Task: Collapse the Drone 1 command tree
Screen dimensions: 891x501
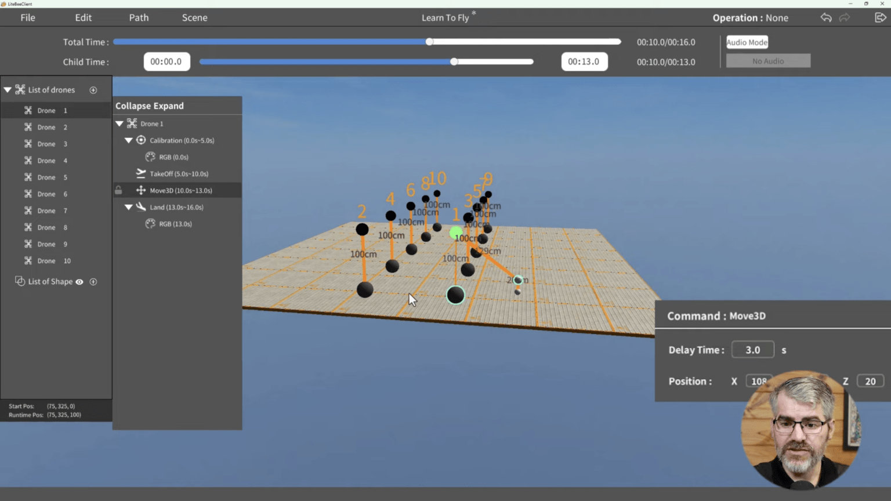Action: [x=119, y=124]
